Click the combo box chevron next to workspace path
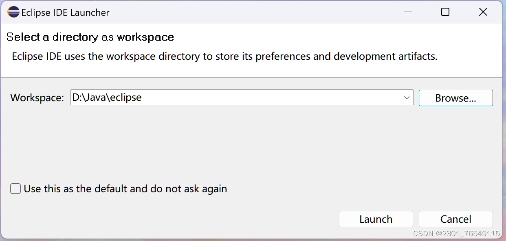Image resolution: width=506 pixels, height=241 pixels. point(406,98)
